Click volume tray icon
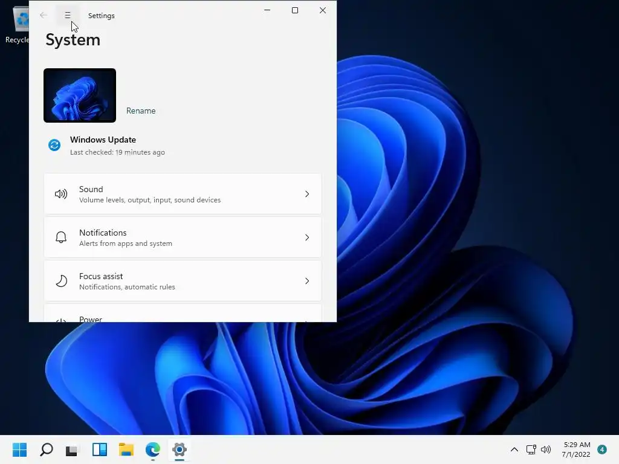The width and height of the screenshot is (619, 464). point(546,449)
